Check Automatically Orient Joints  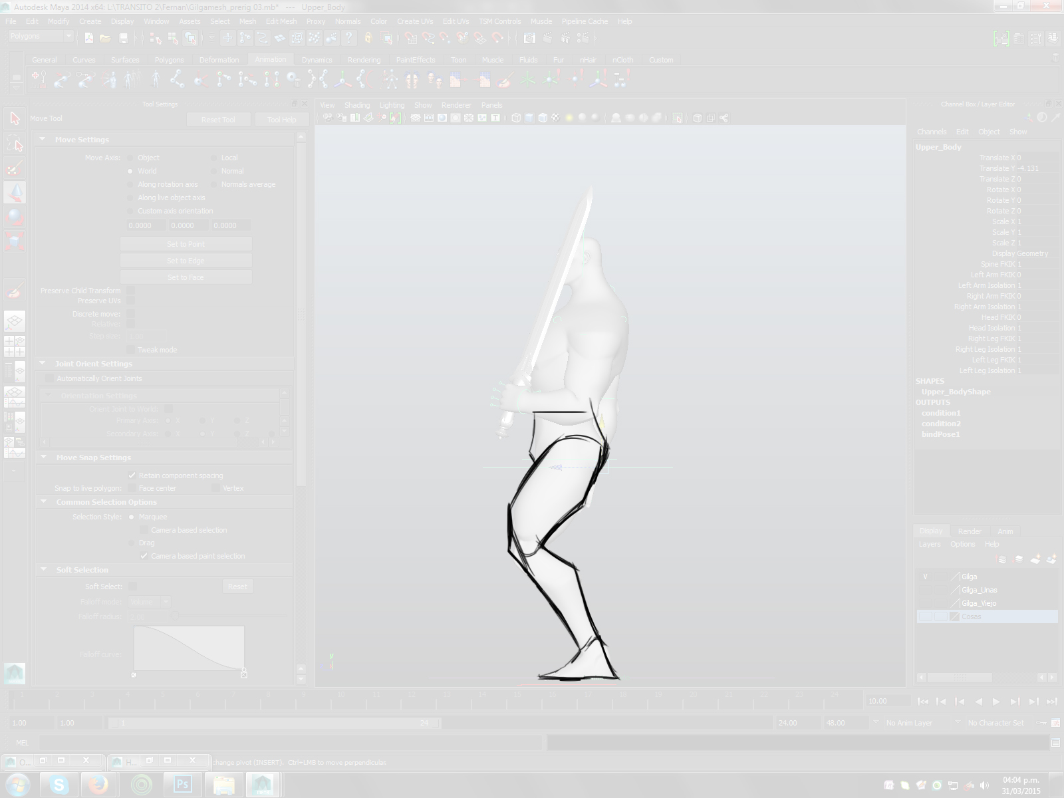(49, 378)
